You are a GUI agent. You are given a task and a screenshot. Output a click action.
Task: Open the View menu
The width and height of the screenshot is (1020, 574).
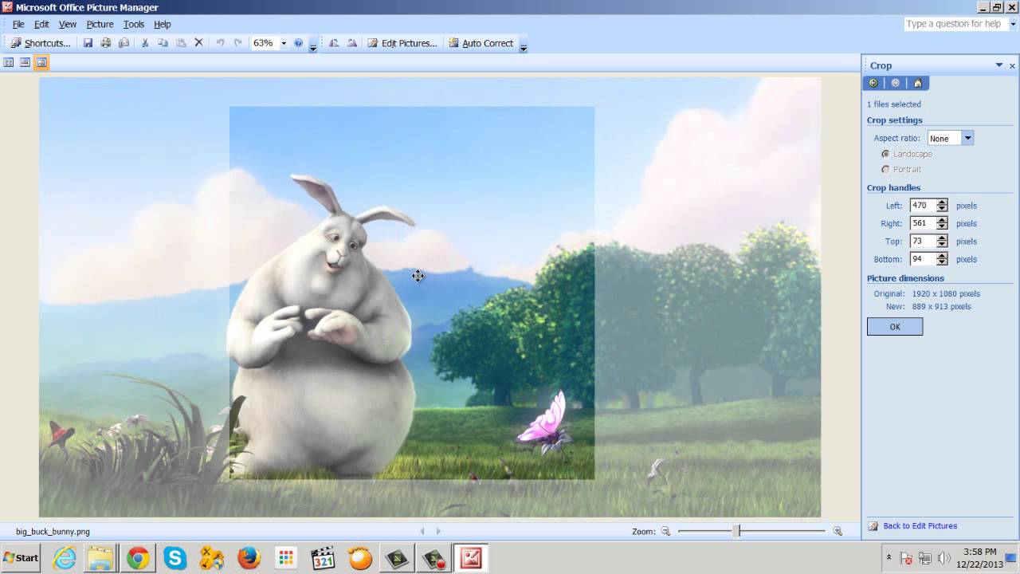(68, 24)
